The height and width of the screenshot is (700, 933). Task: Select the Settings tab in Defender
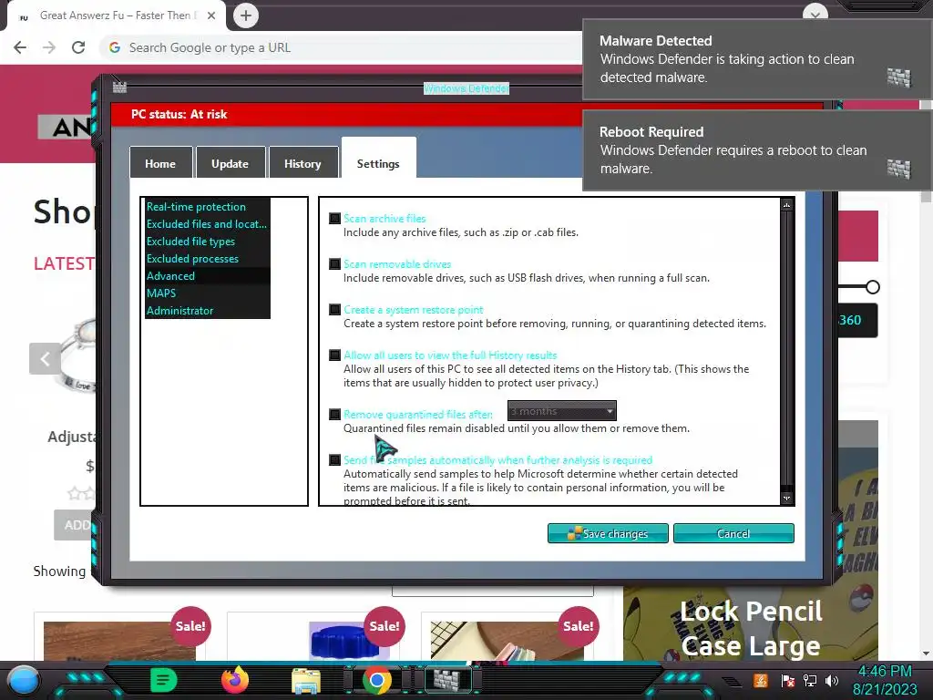point(378,160)
